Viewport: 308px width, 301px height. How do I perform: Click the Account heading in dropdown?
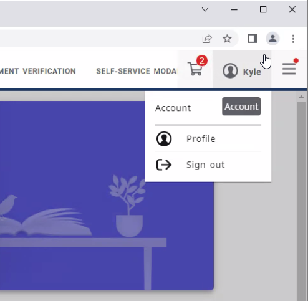coord(173,108)
